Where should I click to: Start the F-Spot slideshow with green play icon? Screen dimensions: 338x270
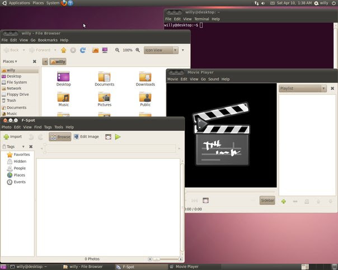point(118,137)
